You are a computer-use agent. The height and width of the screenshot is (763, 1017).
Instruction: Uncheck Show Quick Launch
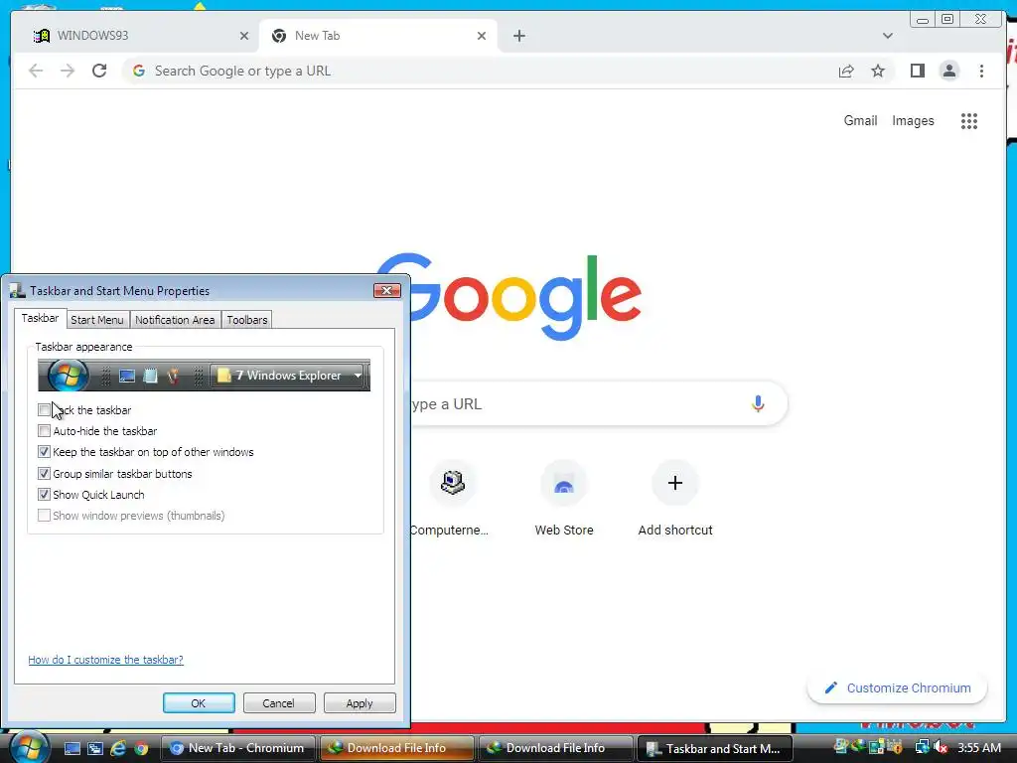click(x=44, y=495)
